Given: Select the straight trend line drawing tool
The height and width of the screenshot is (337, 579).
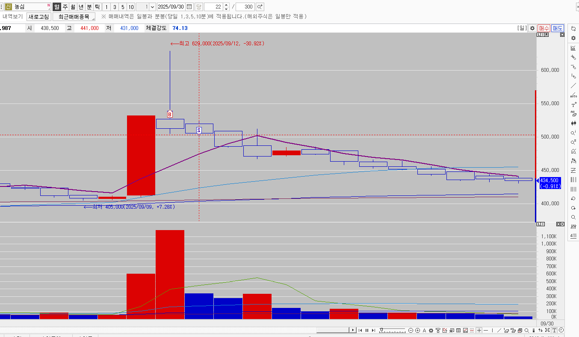Looking at the screenshot, I should (573, 86).
